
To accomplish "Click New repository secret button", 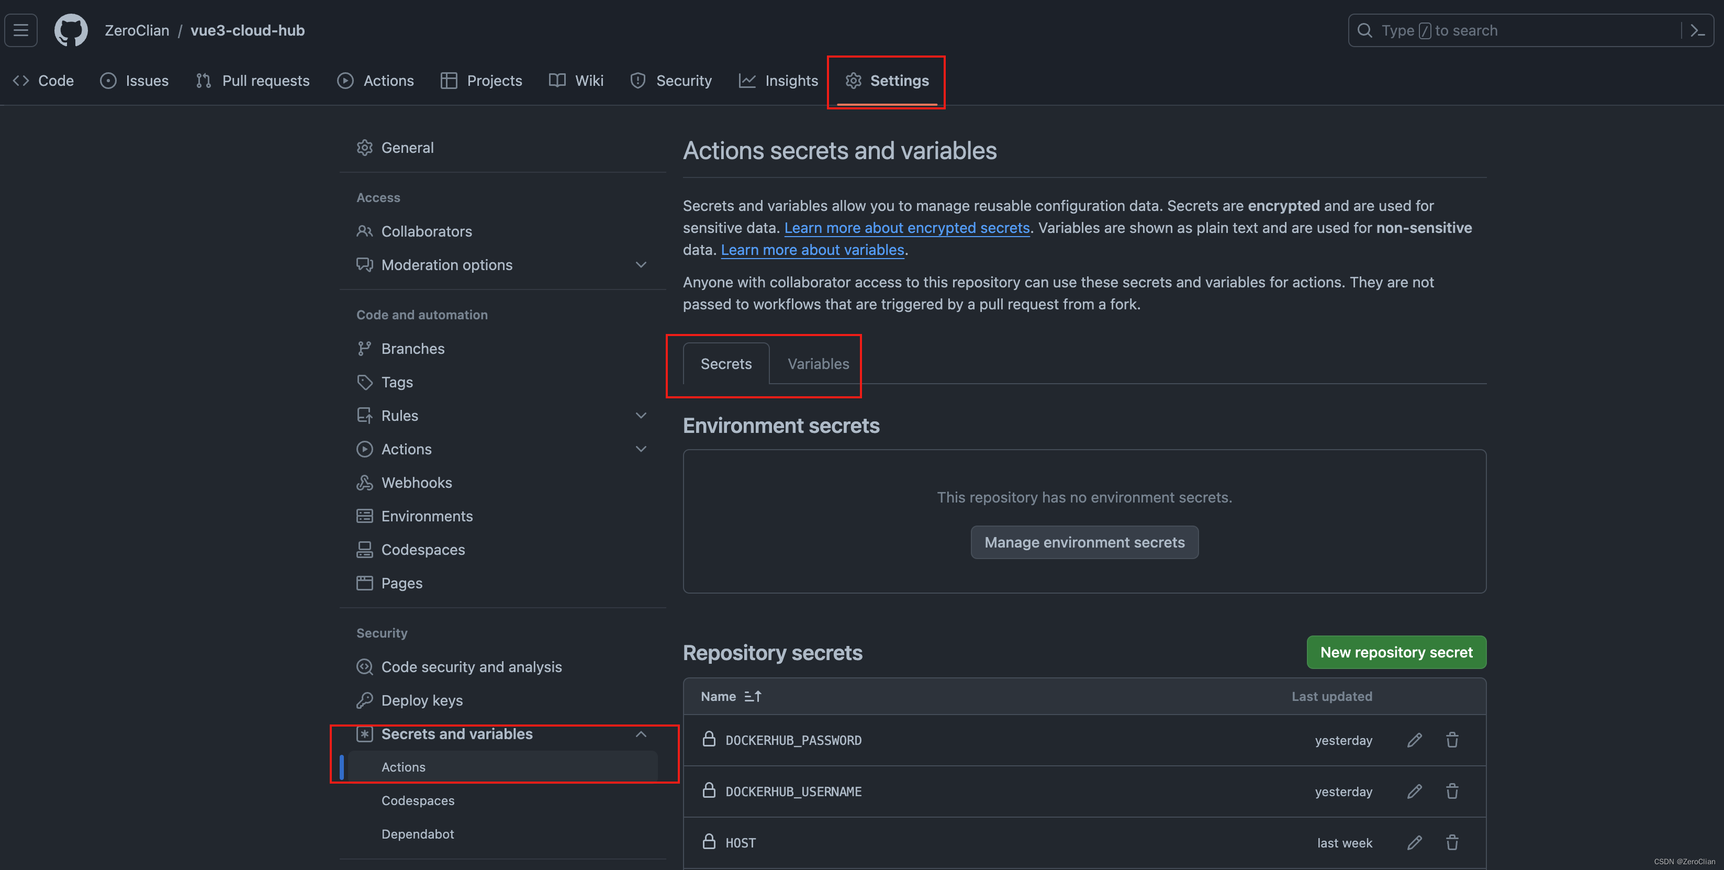I will [1396, 651].
